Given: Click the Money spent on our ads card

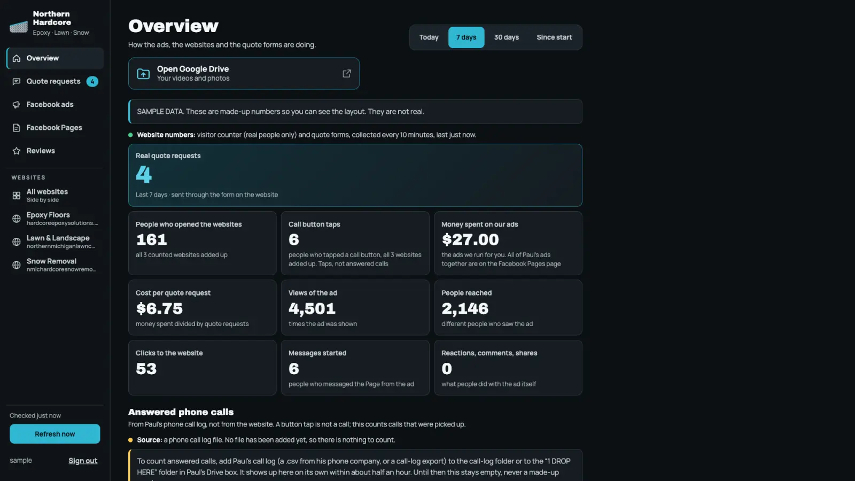Looking at the screenshot, I should point(508,243).
